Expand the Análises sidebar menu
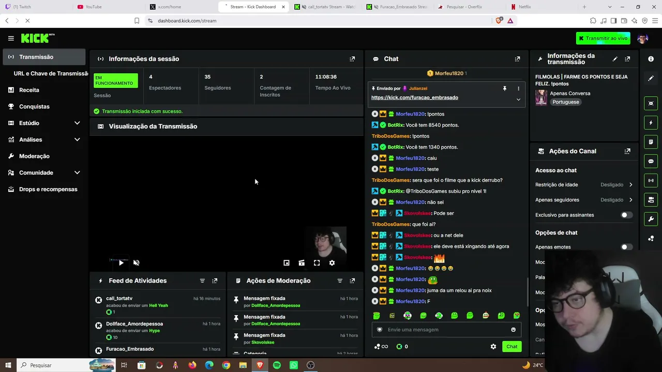 (x=77, y=139)
